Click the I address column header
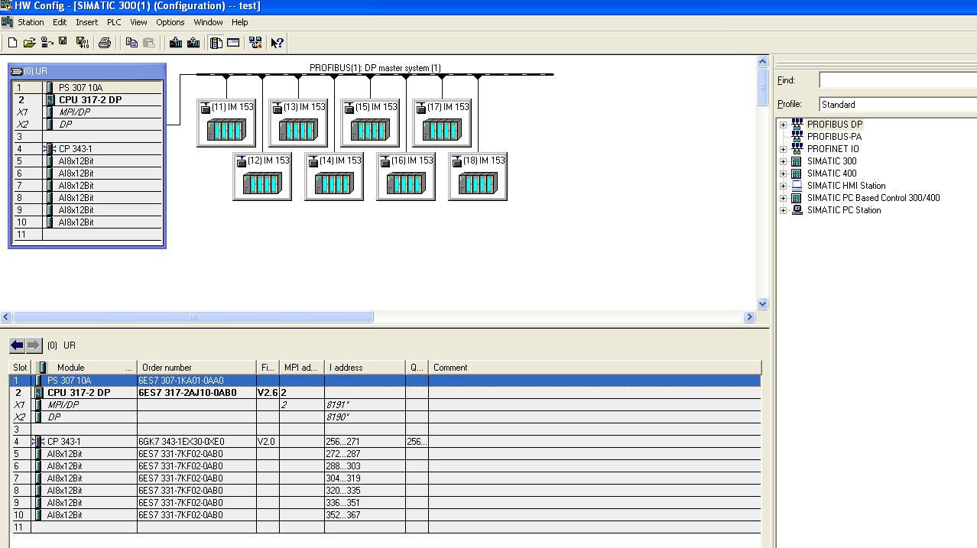 pyautogui.click(x=365, y=368)
